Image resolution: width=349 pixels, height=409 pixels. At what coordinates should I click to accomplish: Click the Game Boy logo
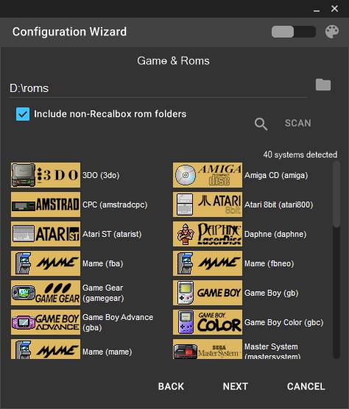[x=208, y=293]
